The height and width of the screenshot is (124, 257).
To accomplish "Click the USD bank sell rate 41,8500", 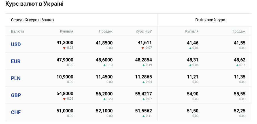I will coord(104,43).
